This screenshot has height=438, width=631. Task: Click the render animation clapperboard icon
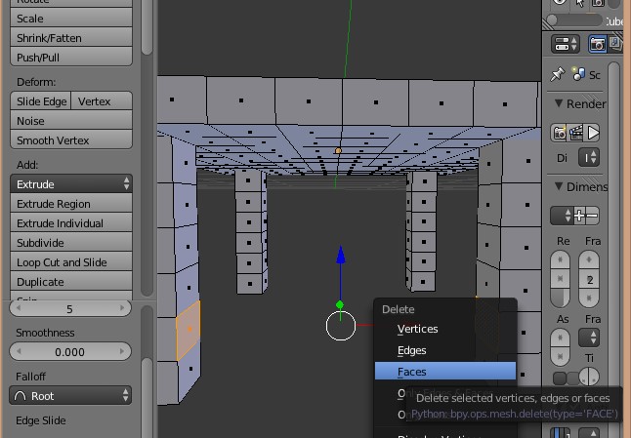(576, 132)
